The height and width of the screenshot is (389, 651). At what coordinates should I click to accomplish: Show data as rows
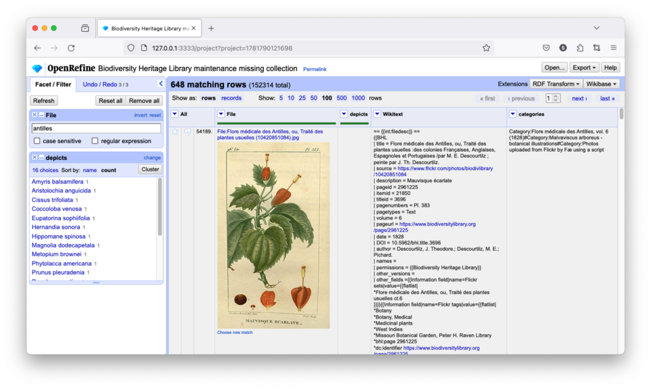click(x=208, y=98)
